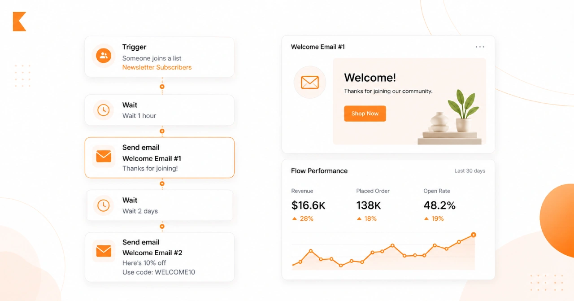
Task: Click the upward arrow beside the 28% revenue change
Action: point(294,218)
